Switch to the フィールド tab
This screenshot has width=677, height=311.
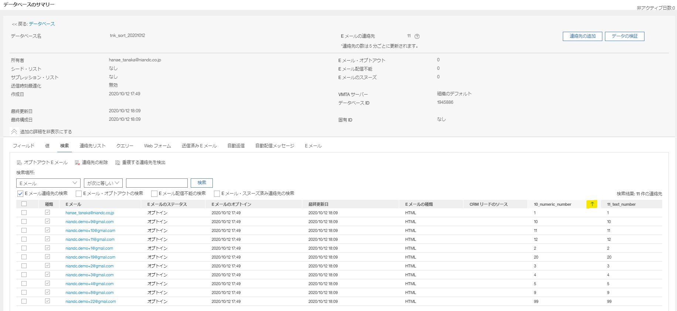coord(24,146)
